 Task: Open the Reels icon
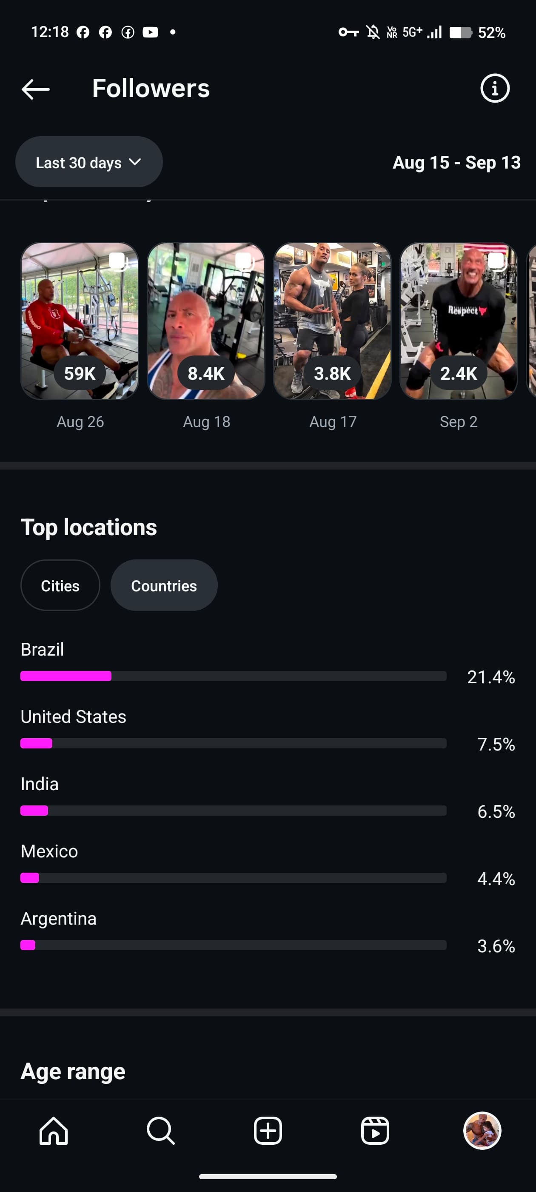(x=375, y=1130)
